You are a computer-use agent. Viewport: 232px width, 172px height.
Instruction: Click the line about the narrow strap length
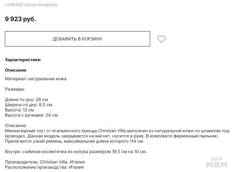point(74,141)
